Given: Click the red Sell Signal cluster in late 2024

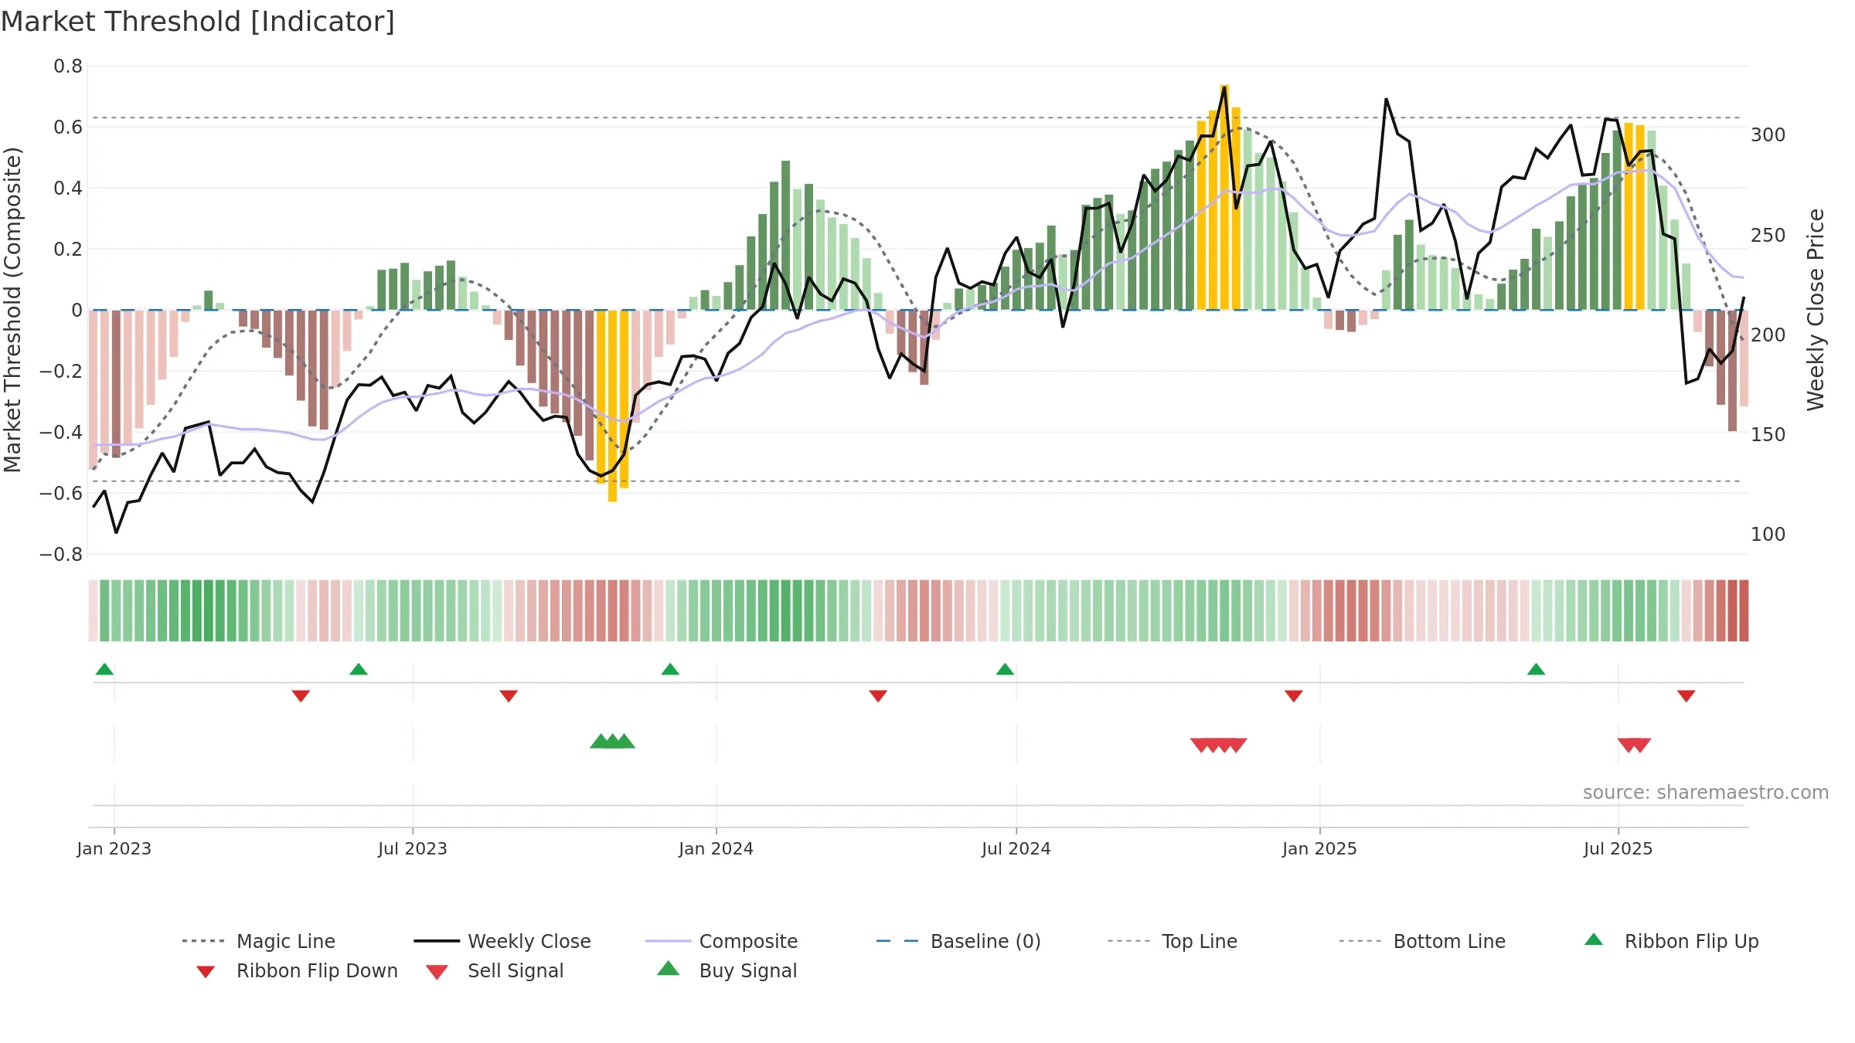Looking at the screenshot, I should coord(1219,745).
